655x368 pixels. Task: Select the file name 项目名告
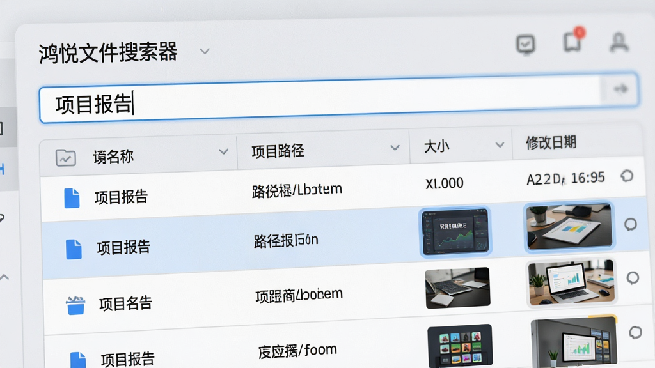pyautogui.click(x=126, y=303)
